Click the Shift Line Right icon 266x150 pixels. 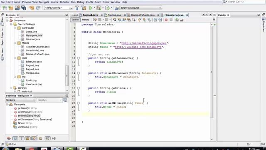(x=160, y=20)
